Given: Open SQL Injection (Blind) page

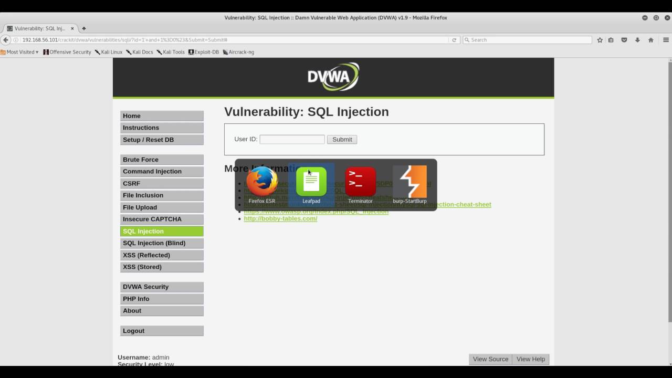Looking at the screenshot, I should coord(162,243).
